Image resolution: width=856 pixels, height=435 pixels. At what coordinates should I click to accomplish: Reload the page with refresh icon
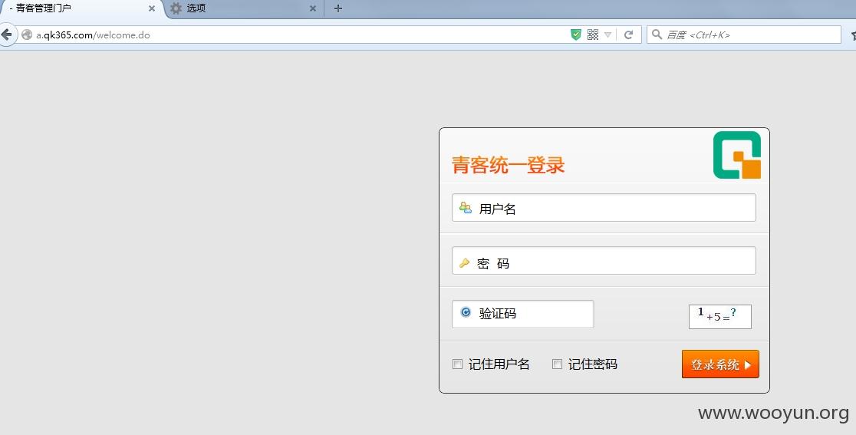(628, 35)
